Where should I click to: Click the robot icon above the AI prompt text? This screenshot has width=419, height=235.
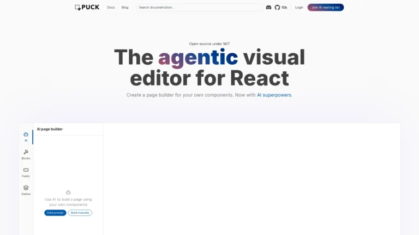[x=68, y=192]
